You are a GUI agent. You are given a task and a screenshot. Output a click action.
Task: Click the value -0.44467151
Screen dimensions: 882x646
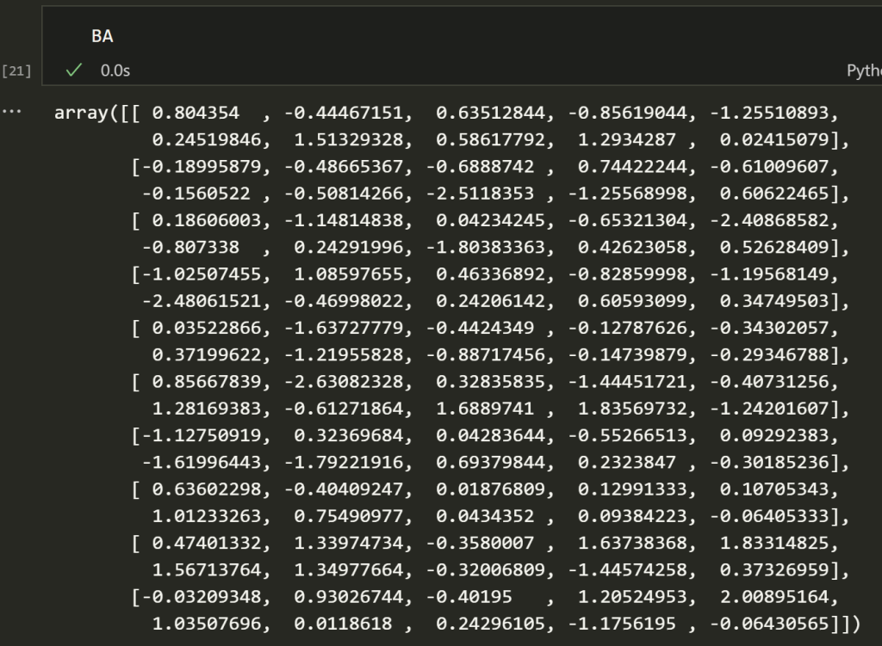(x=345, y=113)
